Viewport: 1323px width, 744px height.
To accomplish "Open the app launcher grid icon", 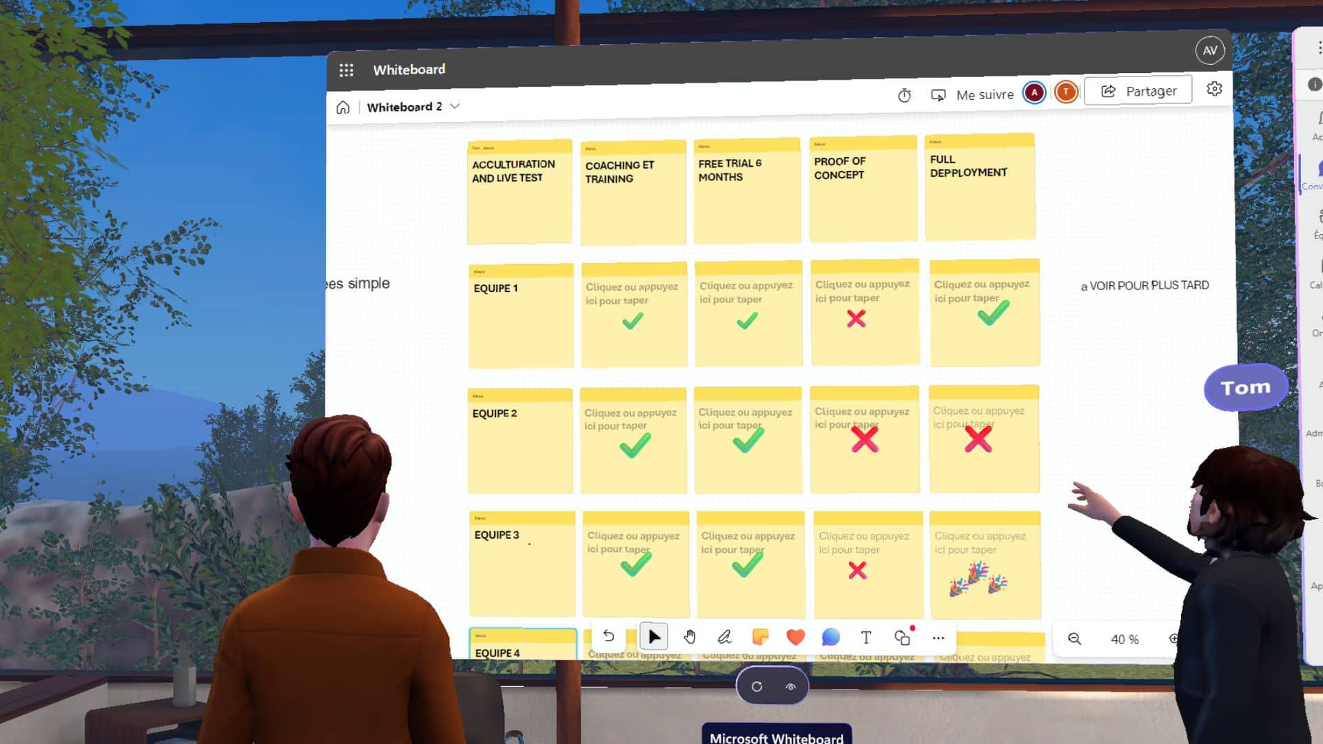I will 346,70.
